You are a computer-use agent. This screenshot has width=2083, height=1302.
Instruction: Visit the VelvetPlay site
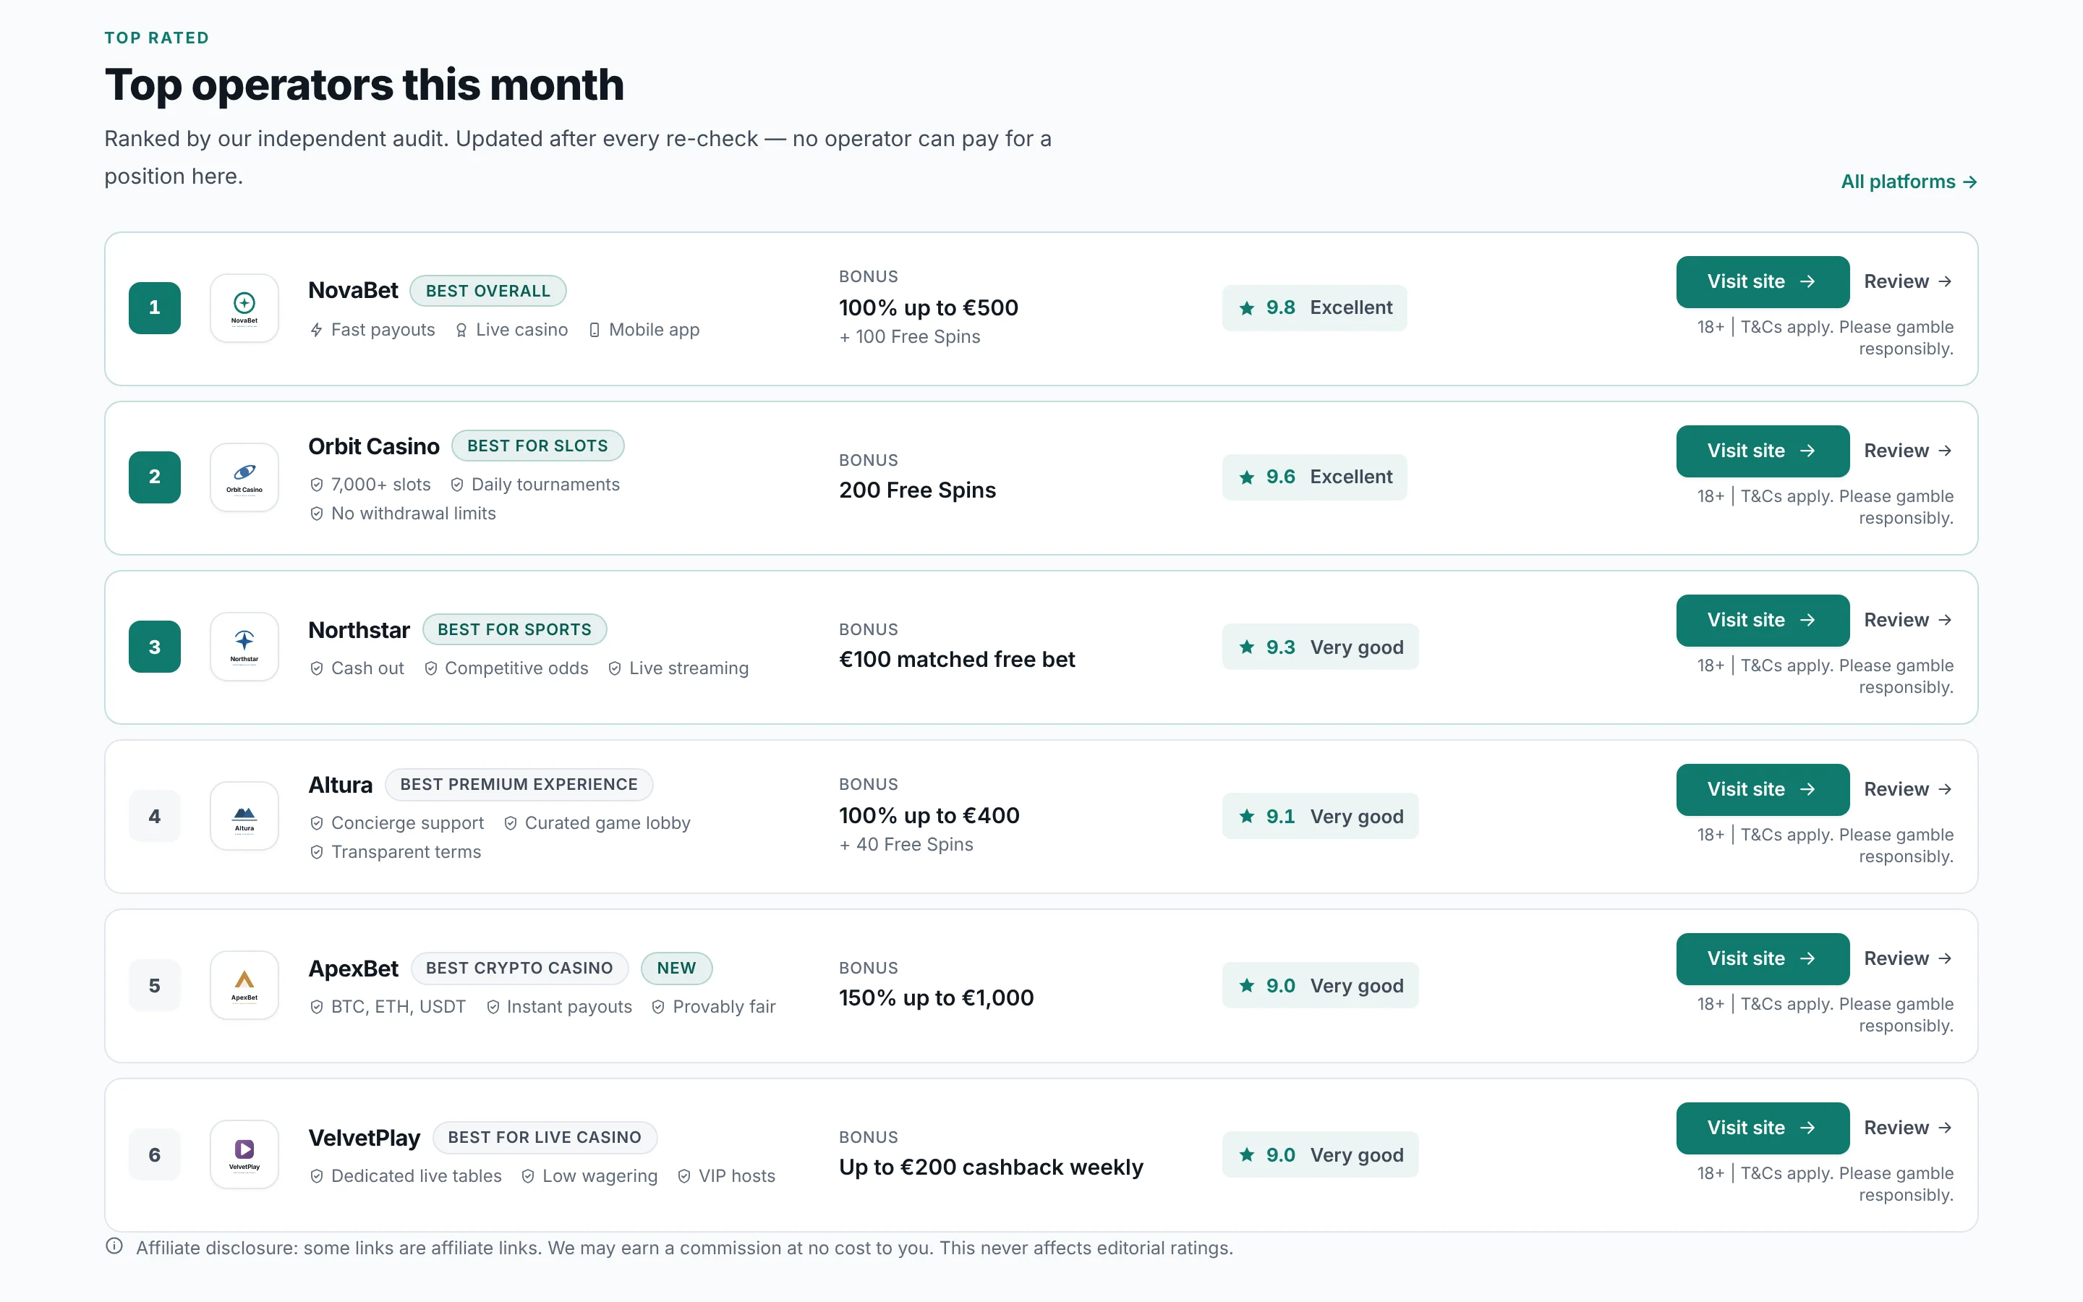click(x=1762, y=1128)
